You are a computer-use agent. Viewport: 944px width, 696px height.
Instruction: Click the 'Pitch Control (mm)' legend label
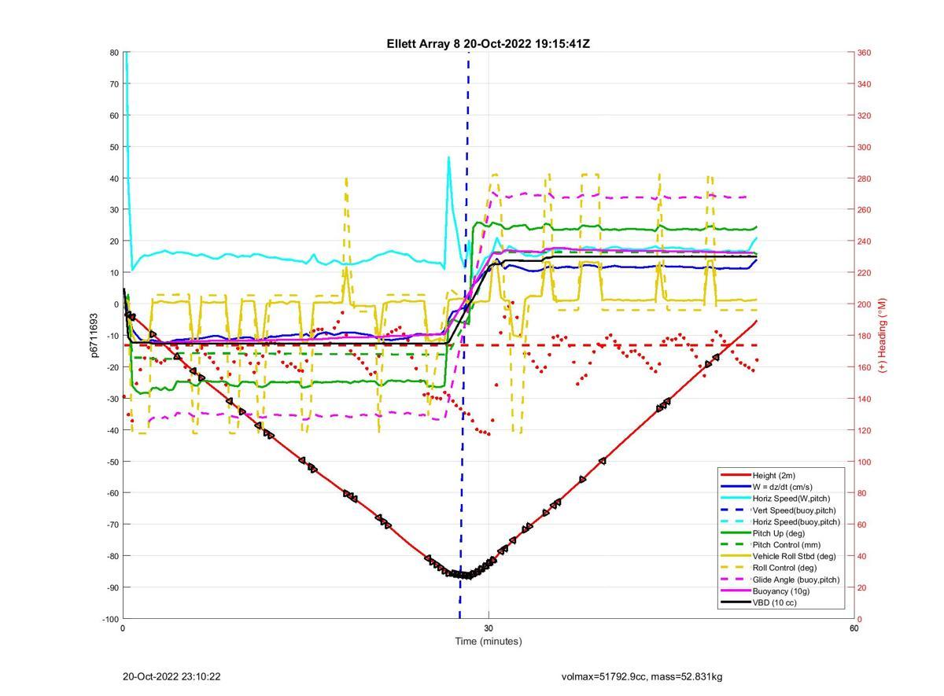point(785,545)
